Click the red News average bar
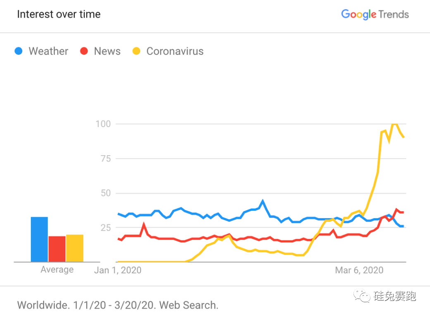This screenshot has height=315, width=430. [57, 249]
